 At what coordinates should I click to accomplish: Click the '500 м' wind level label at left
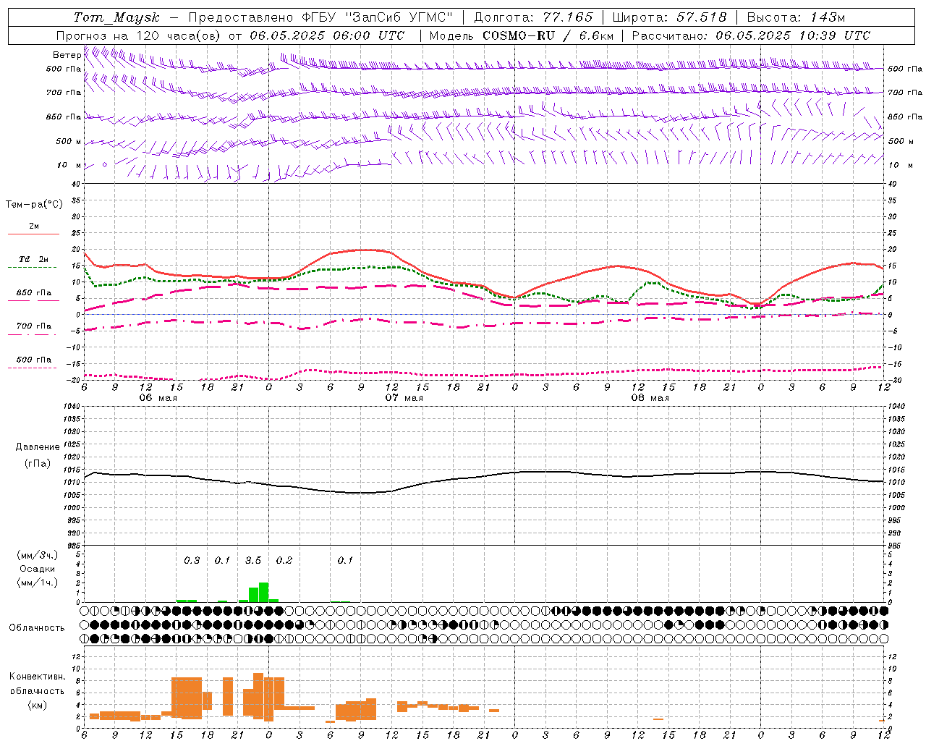[x=69, y=141]
